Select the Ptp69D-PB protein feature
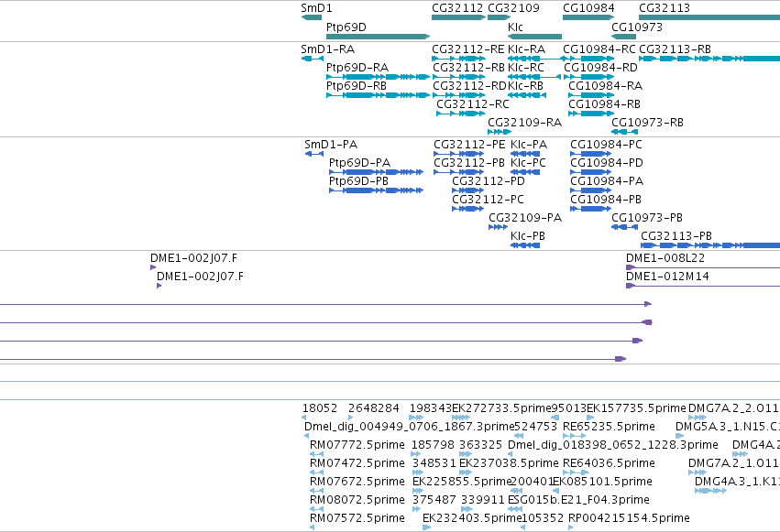This screenshot has width=780, height=532. 376,190
